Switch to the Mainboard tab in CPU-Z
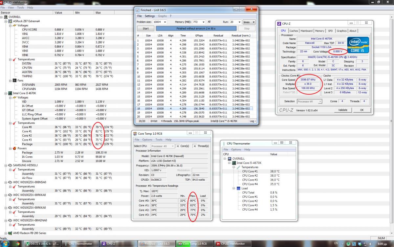The width and height of the screenshot is (394, 247). pos(307,31)
